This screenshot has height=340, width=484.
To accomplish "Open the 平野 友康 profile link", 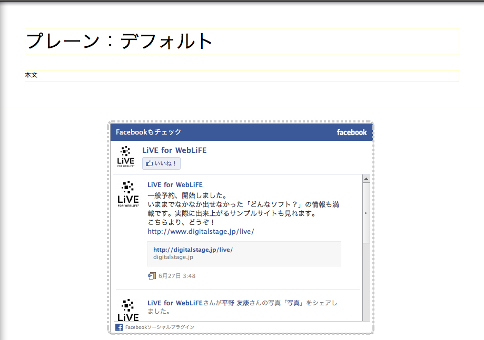I will [x=235, y=303].
